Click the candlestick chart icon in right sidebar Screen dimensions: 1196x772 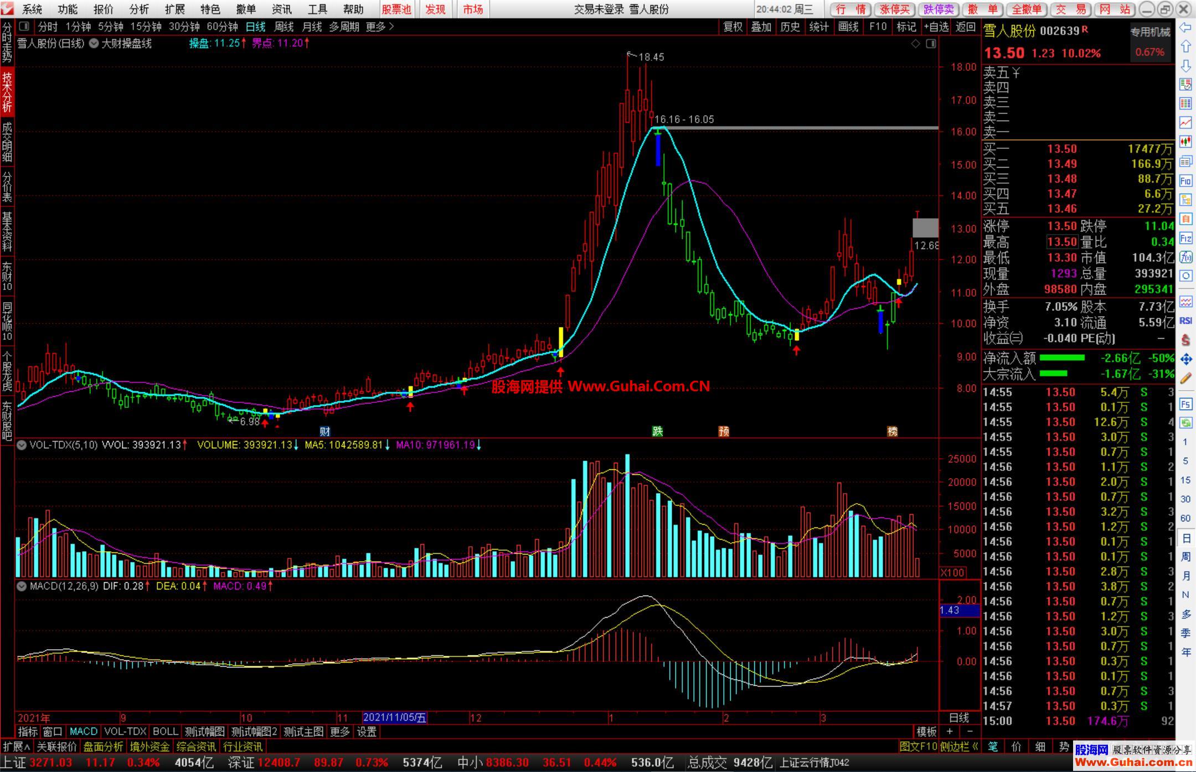(1185, 142)
